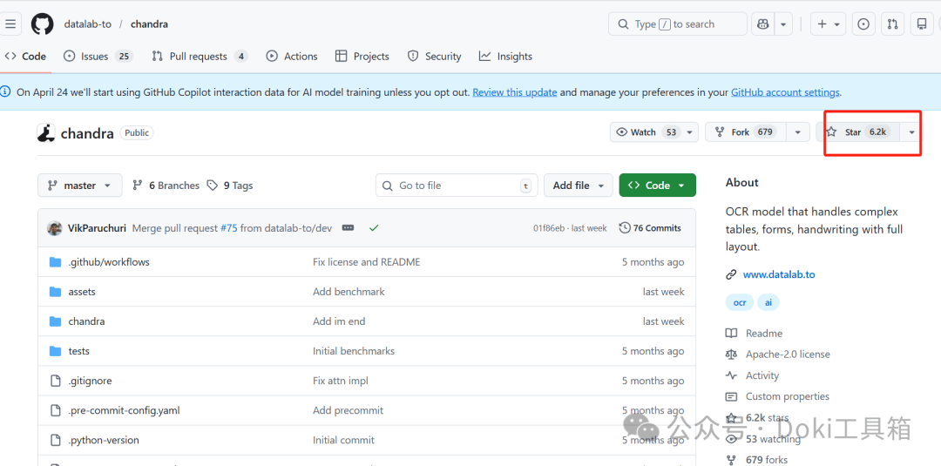
Task: Click the green Code button
Action: click(657, 186)
